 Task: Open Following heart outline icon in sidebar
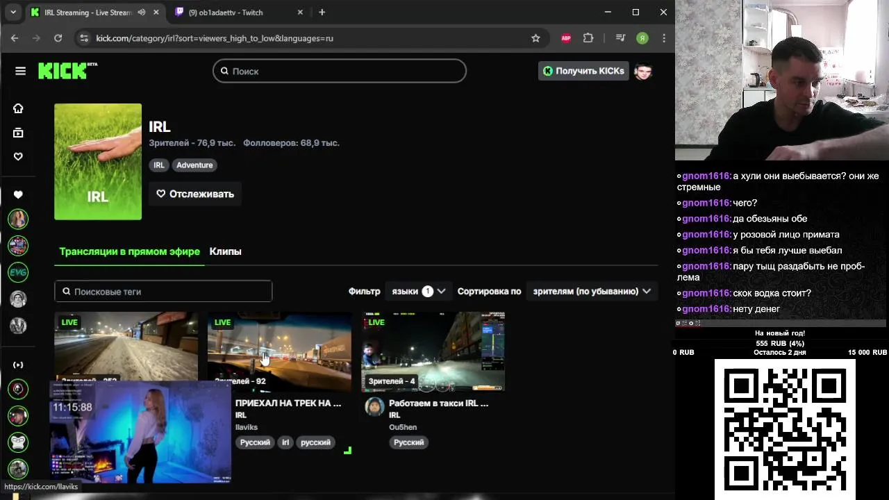click(x=18, y=156)
